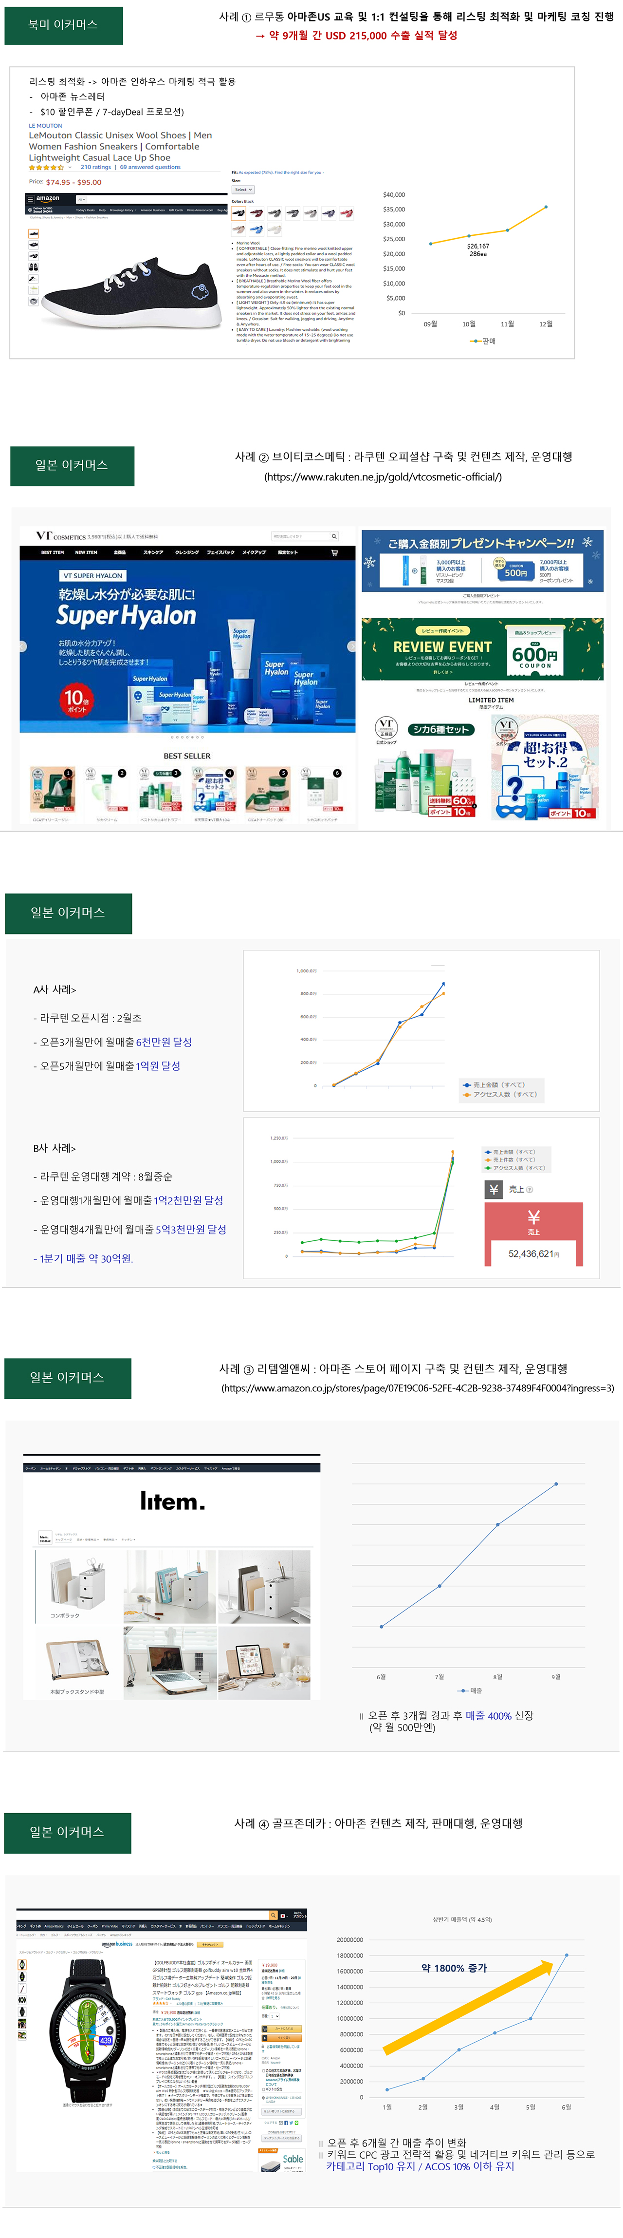The height and width of the screenshot is (2238, 623).
Task: Select the blue shoe color swatch
Action: pos(257,229)
